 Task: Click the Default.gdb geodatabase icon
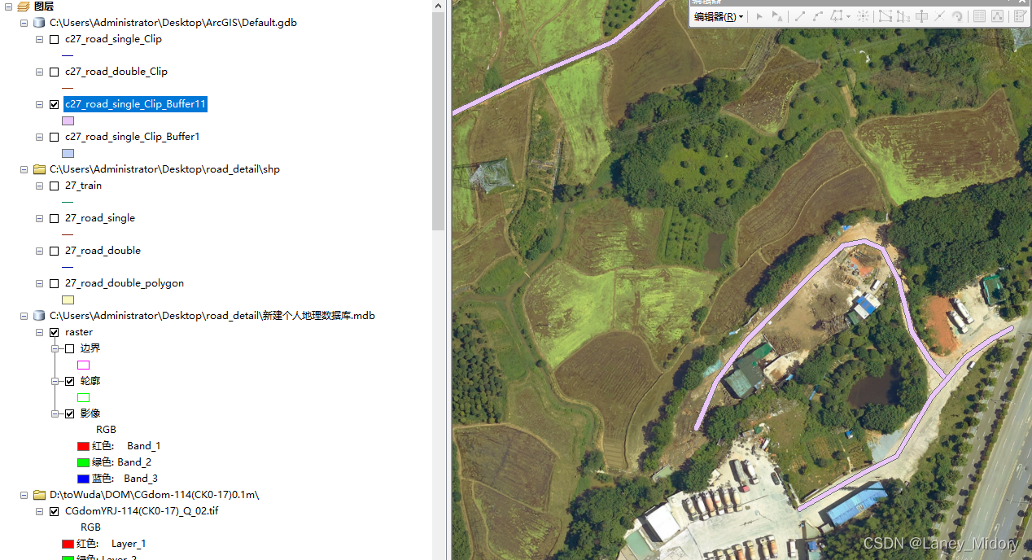pyautogui.click(x=39, y=23)
